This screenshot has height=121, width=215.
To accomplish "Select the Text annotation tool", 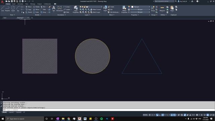I will (54, 9).
